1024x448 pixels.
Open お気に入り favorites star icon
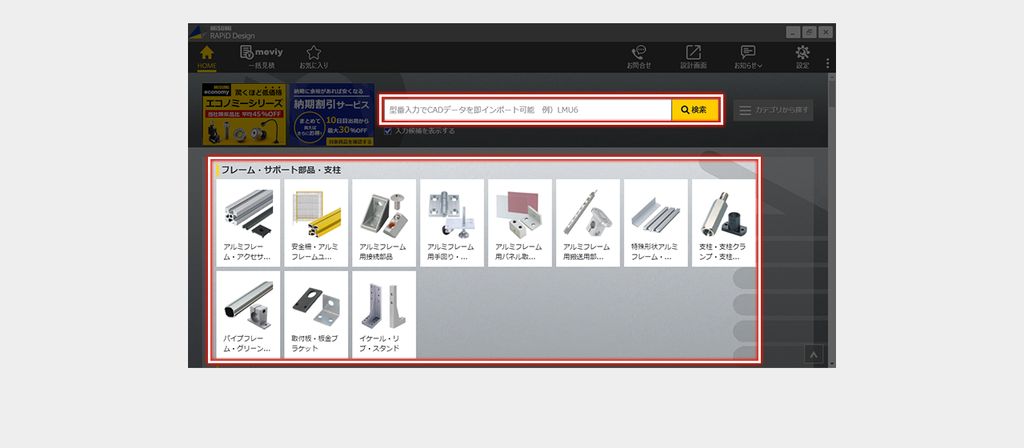pos(314,56)
